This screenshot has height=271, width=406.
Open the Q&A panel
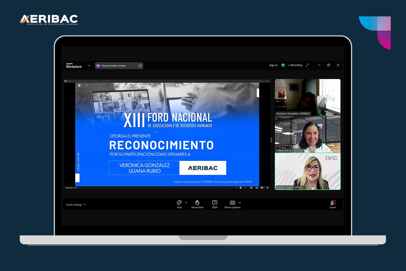(x=214, y=202)
